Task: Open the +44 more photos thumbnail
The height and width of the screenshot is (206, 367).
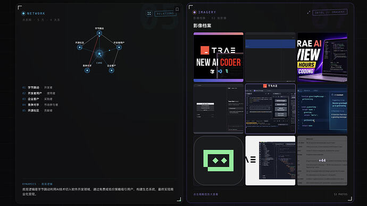Action: point(322,160)
